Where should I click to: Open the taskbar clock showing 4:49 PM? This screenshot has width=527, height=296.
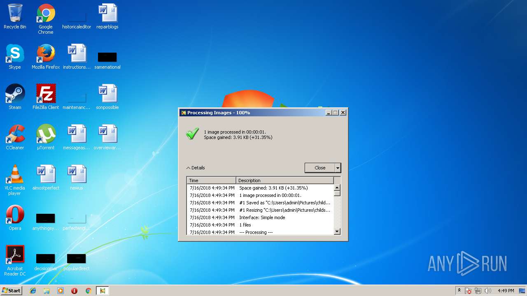(506, 291)
